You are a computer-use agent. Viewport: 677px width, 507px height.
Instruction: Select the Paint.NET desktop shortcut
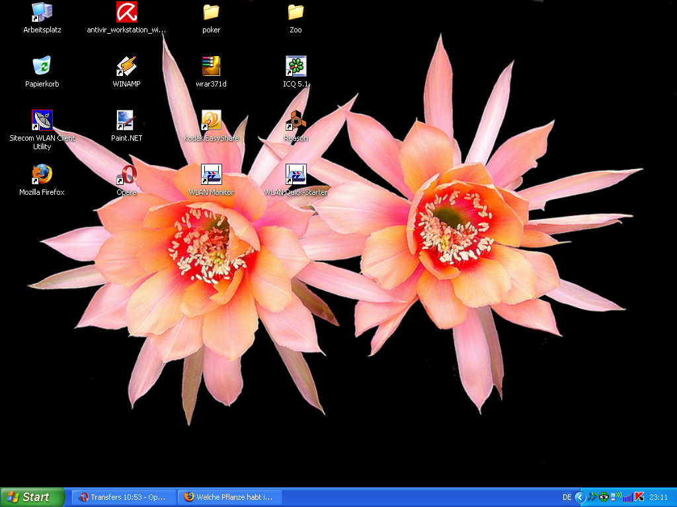pyautogui.click(x=126, y=120)
